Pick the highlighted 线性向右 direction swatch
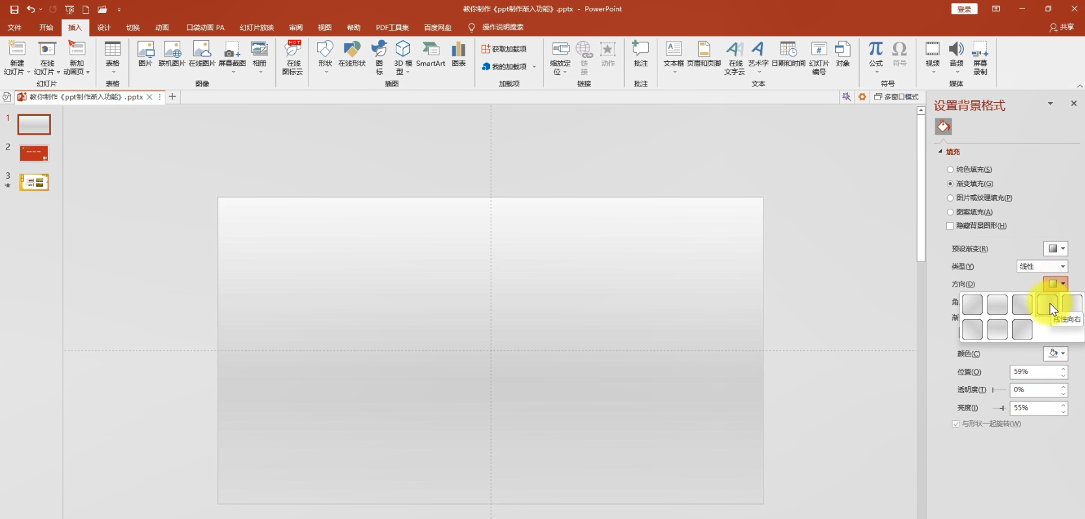The image size is (1085, 519). coord(1047,304)
